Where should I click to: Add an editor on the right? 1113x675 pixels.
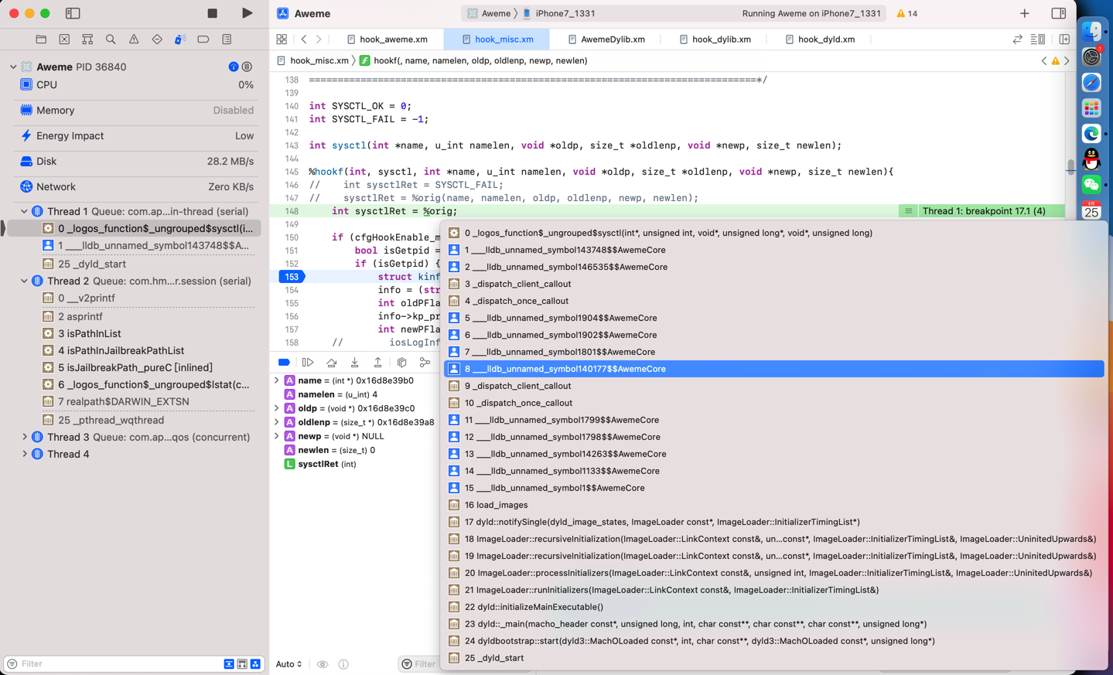tap(1064, 39)
